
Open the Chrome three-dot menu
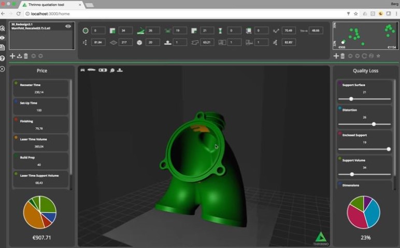[x=396, y=13]
